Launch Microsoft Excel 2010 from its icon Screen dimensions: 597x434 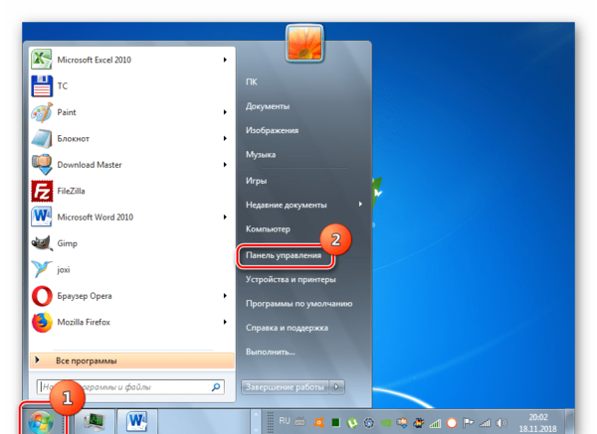pyautogui.click(x=42, y=60)
